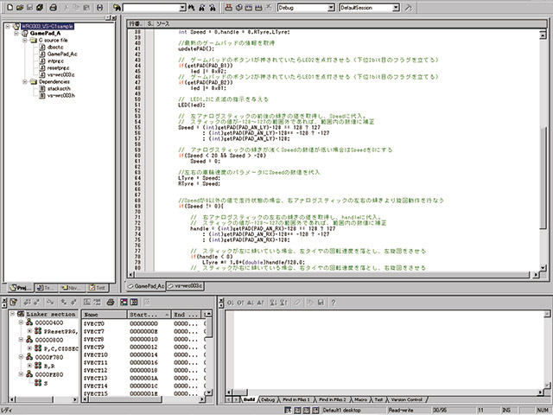Sort by the End column header
The height and width of the screenshot is (415, 553).
pos(186,315)
